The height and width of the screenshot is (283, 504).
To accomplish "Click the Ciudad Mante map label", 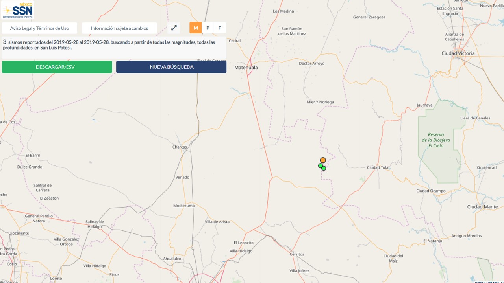I will [482, 207].
